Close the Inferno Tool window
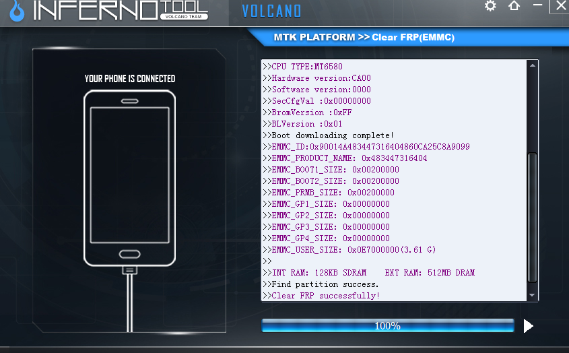Viewport: 569px width, 353px height. click(560, 6)
